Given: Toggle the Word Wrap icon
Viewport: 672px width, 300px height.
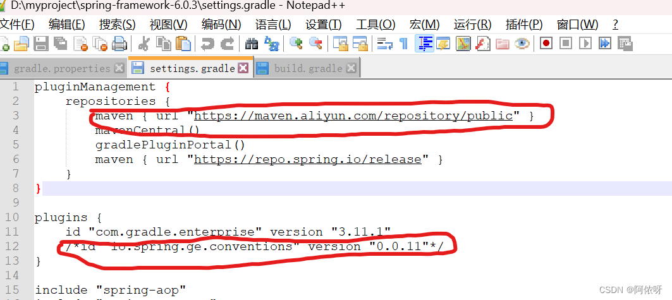Looking at the screenshot, I should coord(385,43).
